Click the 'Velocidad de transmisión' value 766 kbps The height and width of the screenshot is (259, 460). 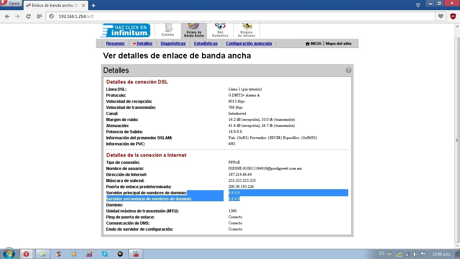235,107
